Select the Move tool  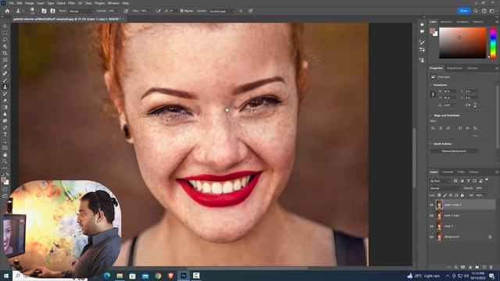coord(5,26)
